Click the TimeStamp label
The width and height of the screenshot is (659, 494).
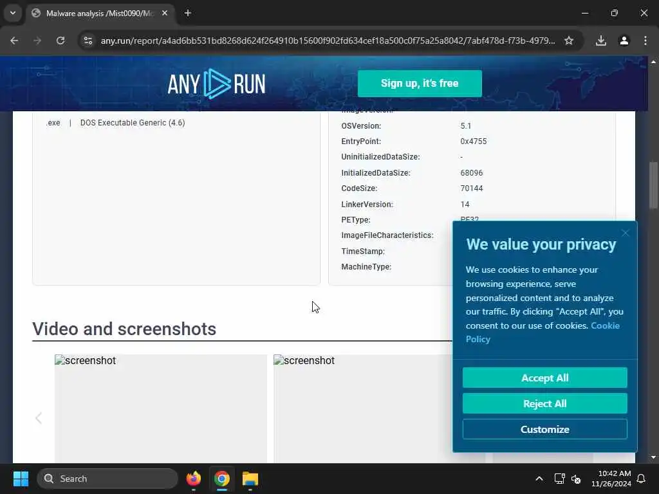coord(363,252)
